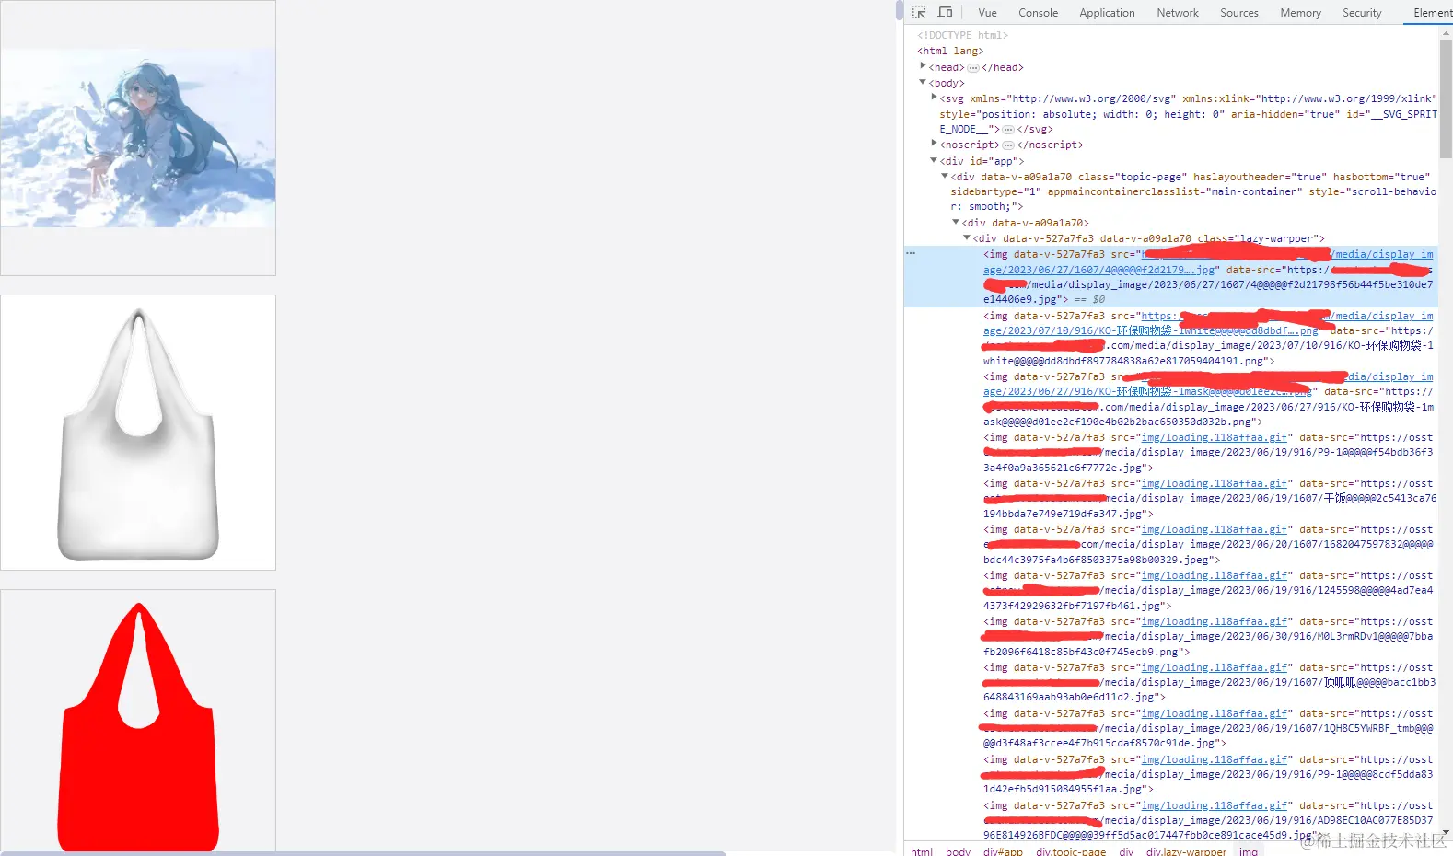Select the img breadcrumb item
The height and width of the screenshot is (856, 1453).
tap(1248, 850)
